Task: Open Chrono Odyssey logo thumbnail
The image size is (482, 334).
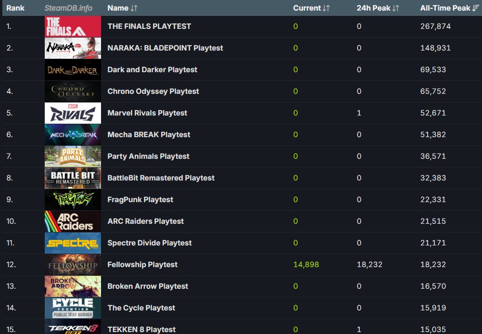Action: tap(73, 91)
